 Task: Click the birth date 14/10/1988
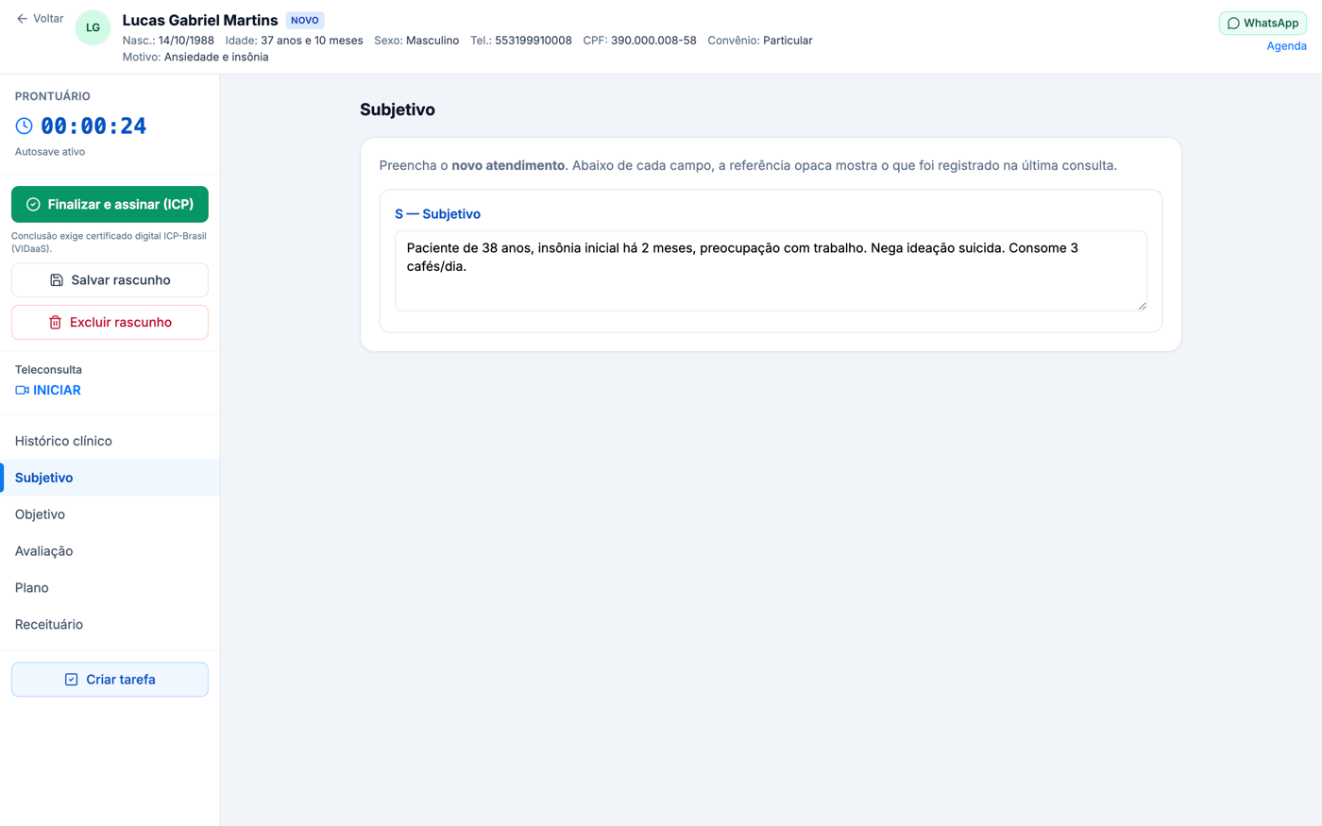[x=186, y=41]
